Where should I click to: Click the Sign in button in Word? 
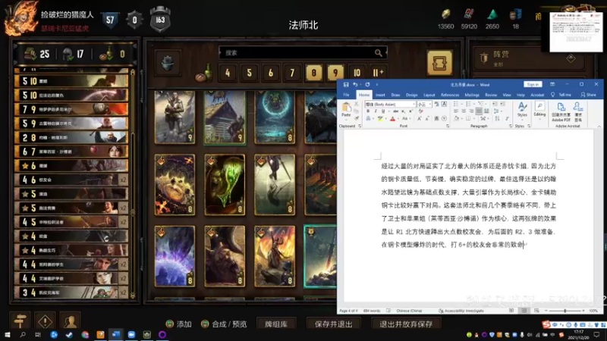[x=533, y=84]
